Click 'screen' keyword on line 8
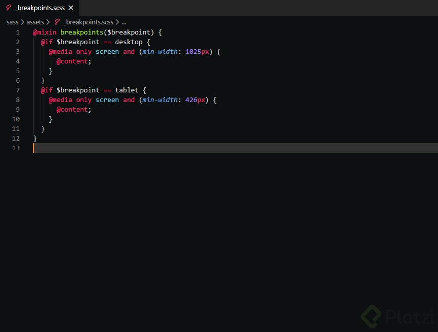The image size is (438, 332). click(x=107, y=100)
